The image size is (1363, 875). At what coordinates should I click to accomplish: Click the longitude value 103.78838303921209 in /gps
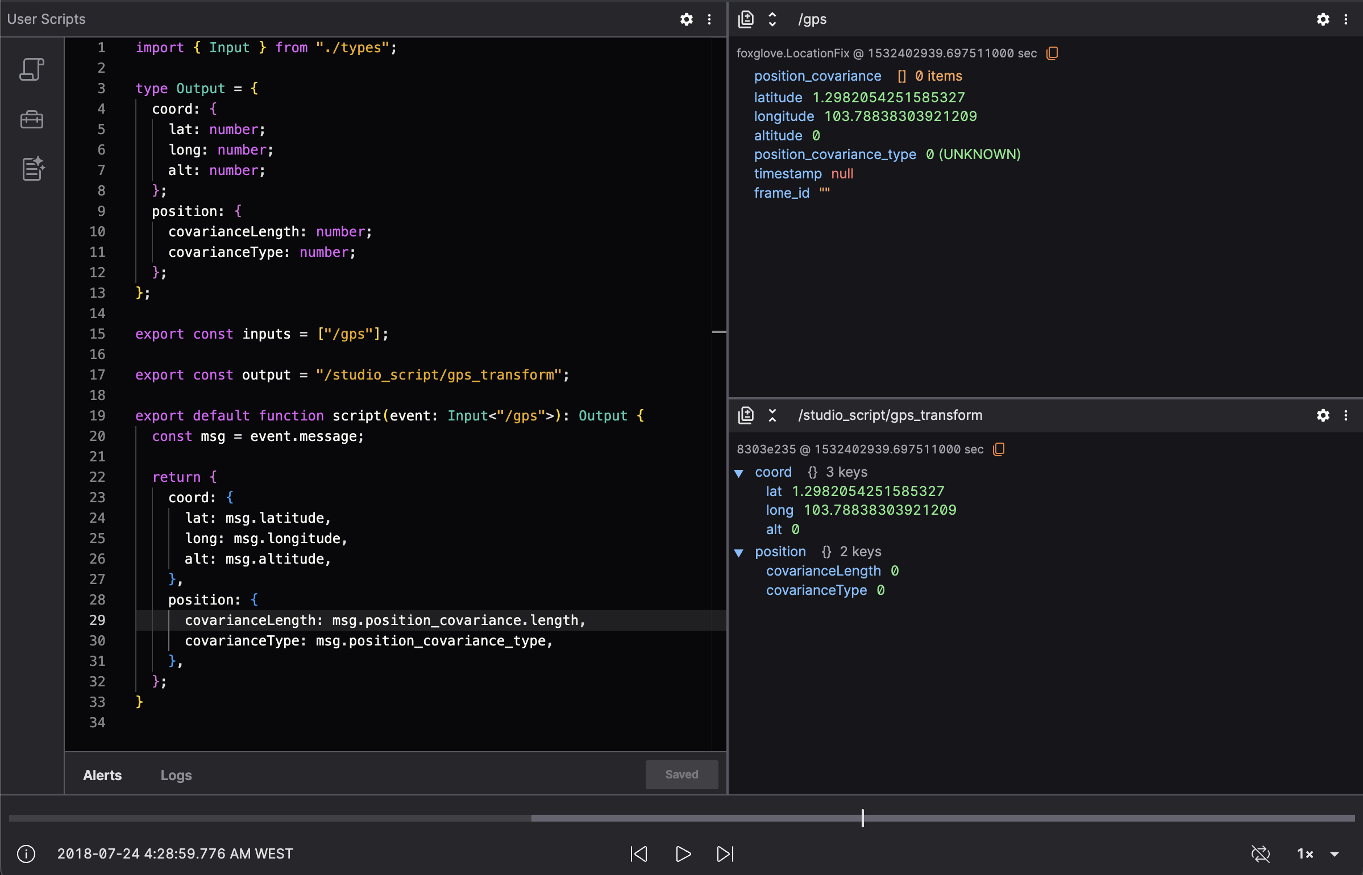(900, 116)
